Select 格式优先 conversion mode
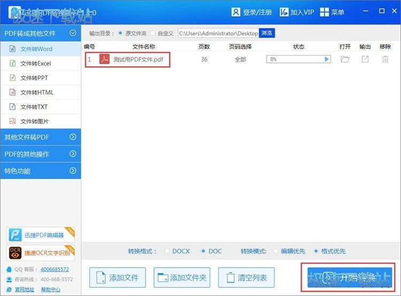 tap(316, 251)
